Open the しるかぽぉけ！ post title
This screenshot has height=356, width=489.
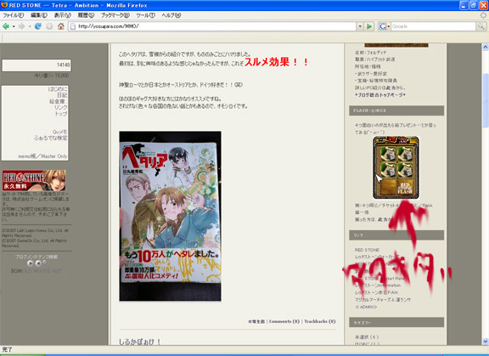pos(140,342)
